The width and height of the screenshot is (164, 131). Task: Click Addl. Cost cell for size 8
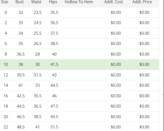(x=116, y=54)
